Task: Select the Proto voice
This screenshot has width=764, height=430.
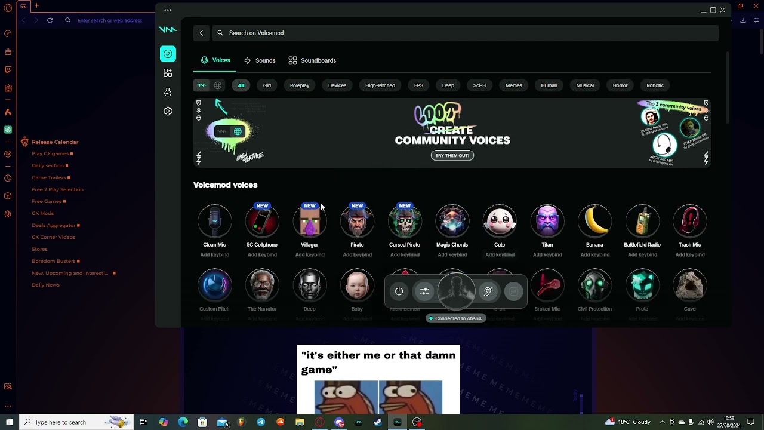Action: (642, 285)
